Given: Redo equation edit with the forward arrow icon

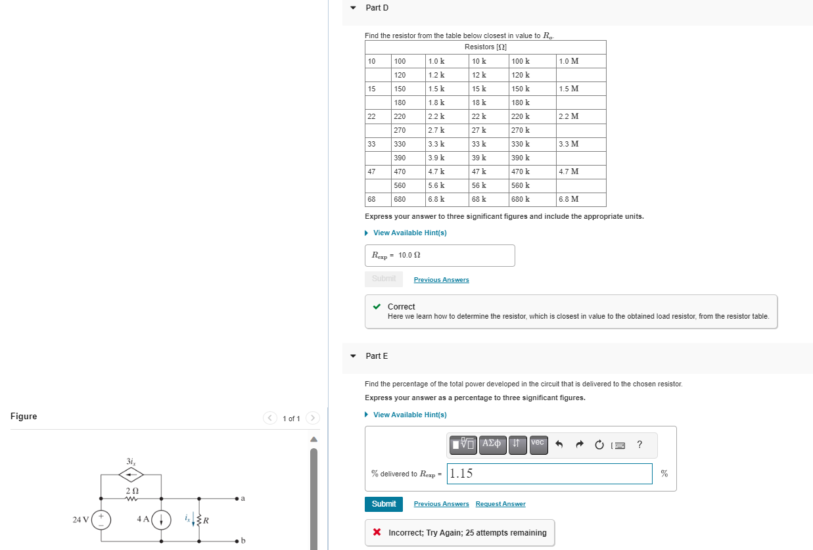Looking at the screenshot, I should pos(580,445).
